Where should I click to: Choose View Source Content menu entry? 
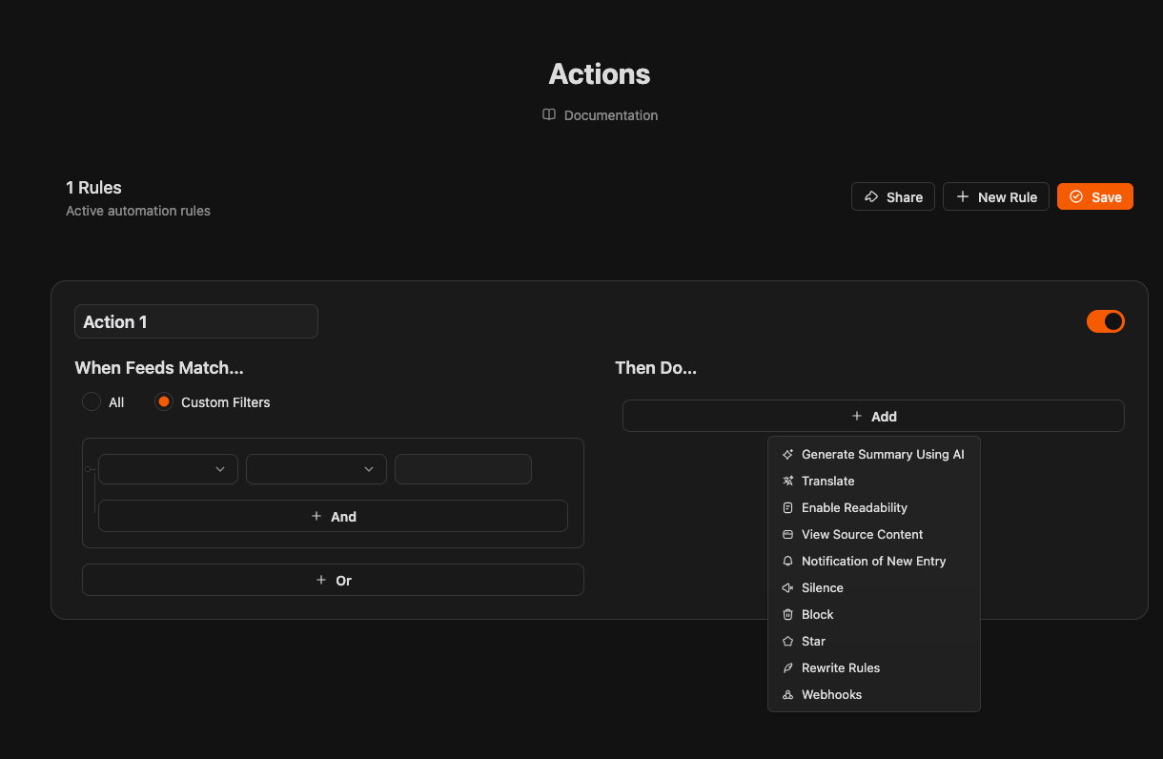tap(862, 535)
